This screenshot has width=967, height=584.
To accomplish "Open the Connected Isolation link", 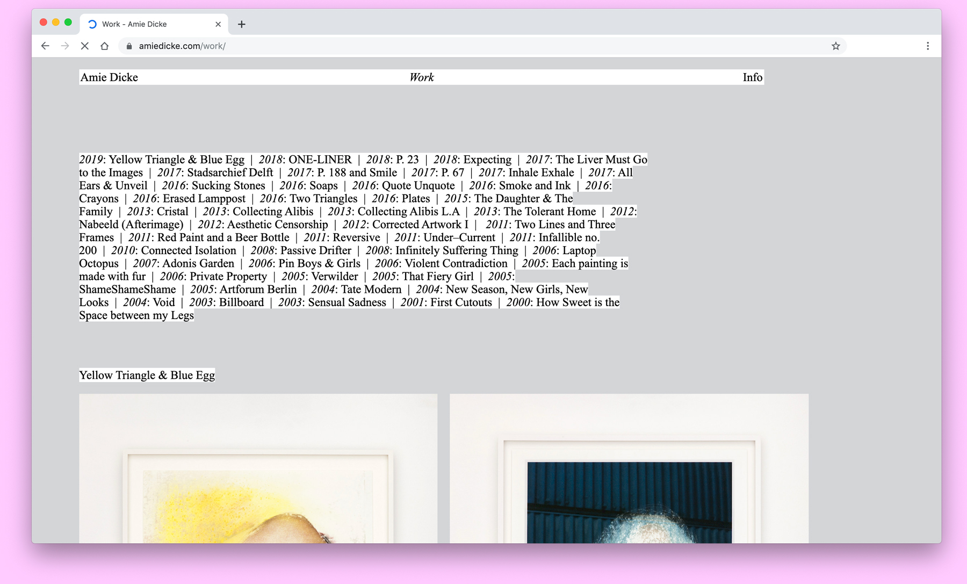I will [189, 250].
